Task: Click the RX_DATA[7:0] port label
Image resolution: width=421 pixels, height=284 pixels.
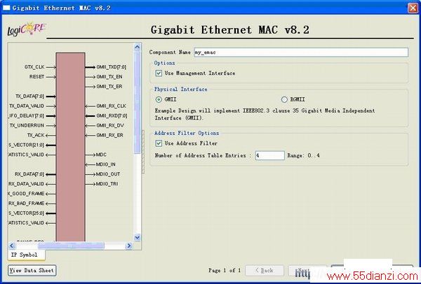Action: [x=29, y=174]
